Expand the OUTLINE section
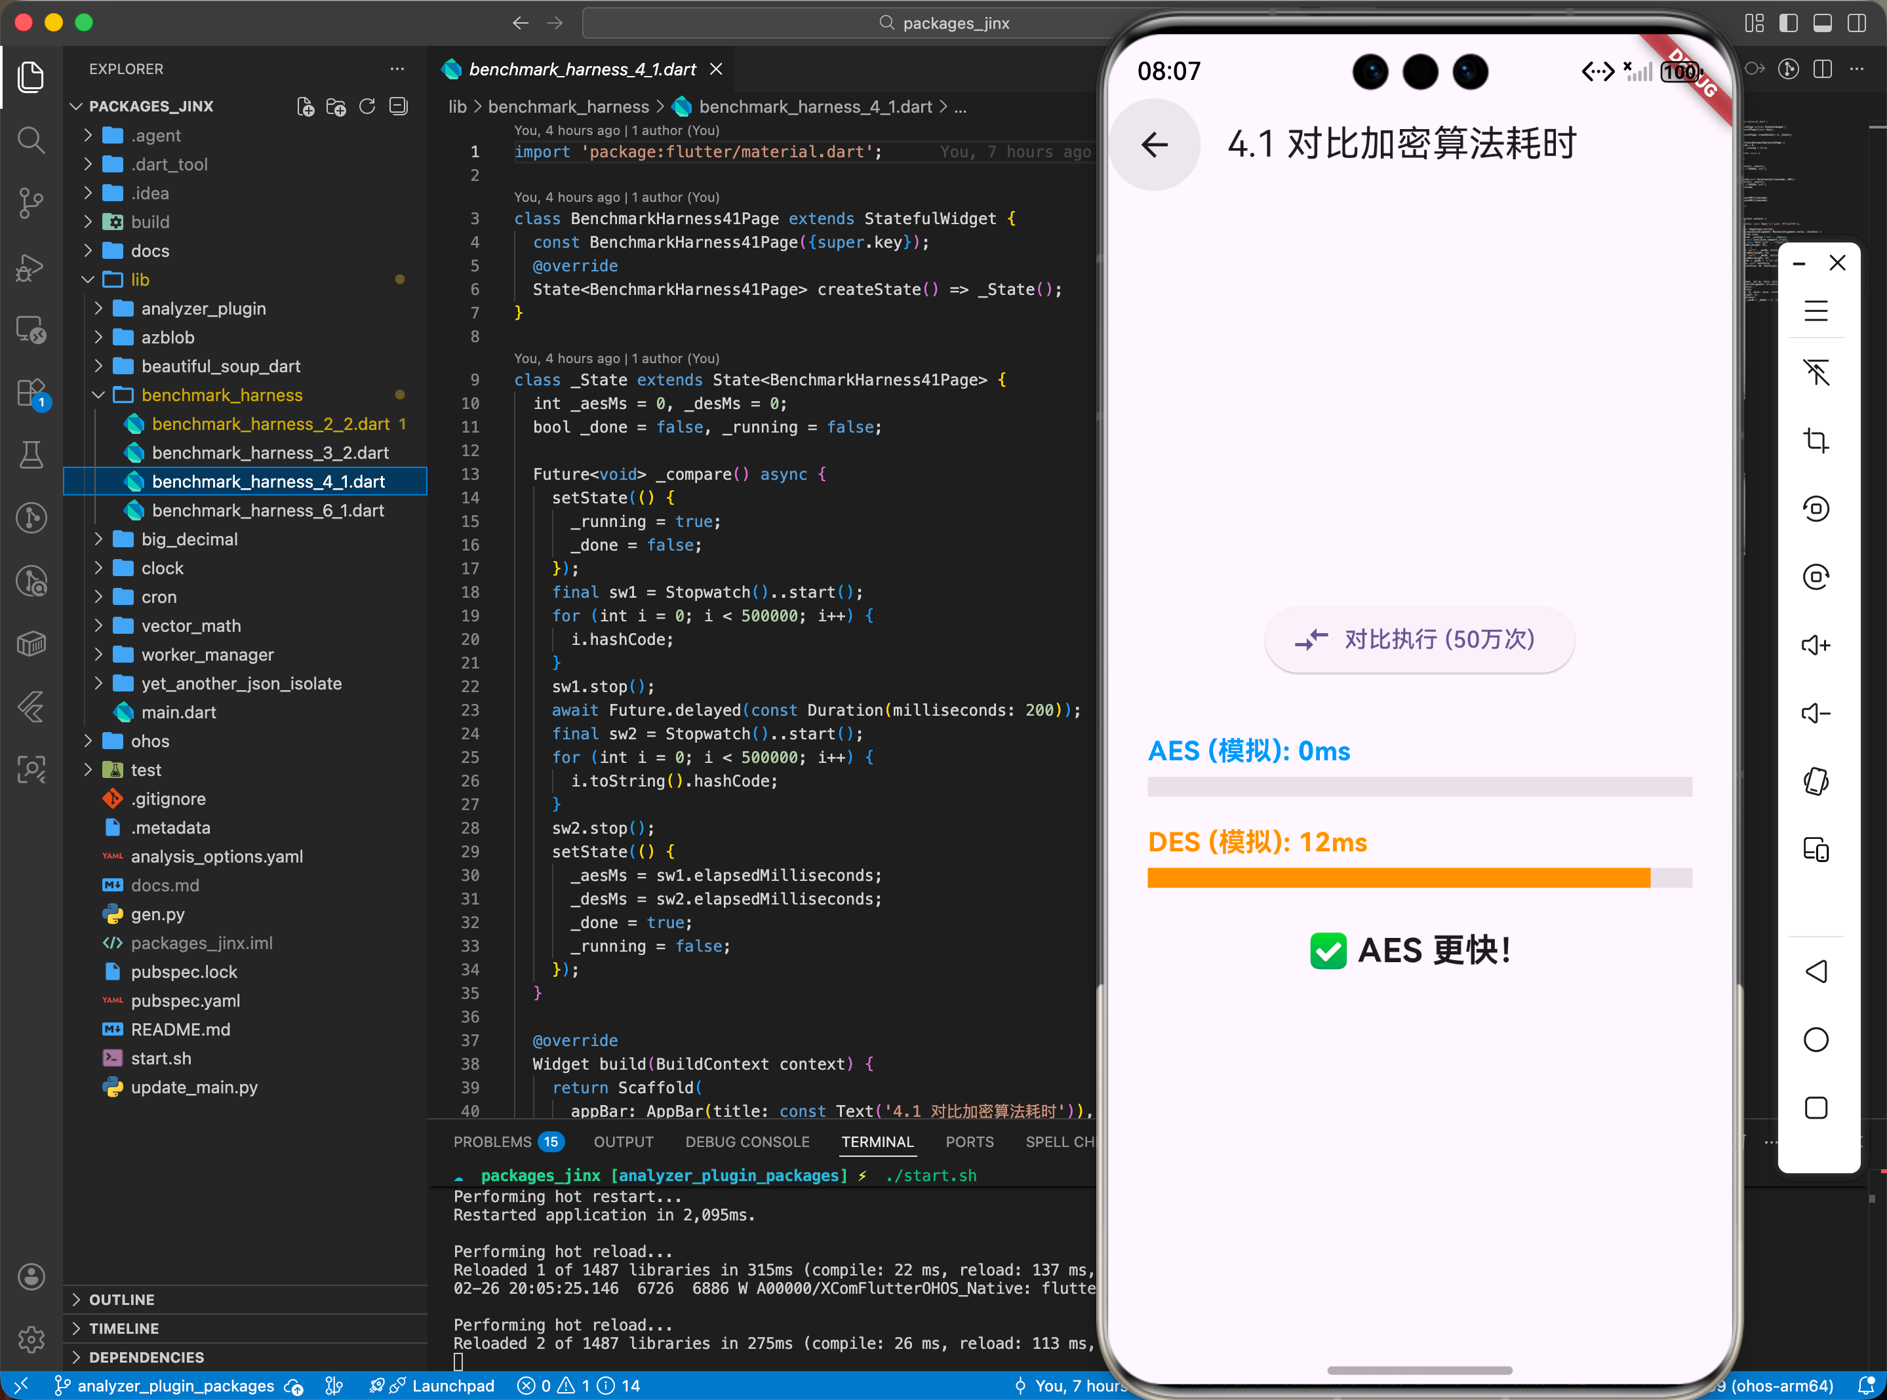 (x=121, y=1299)
